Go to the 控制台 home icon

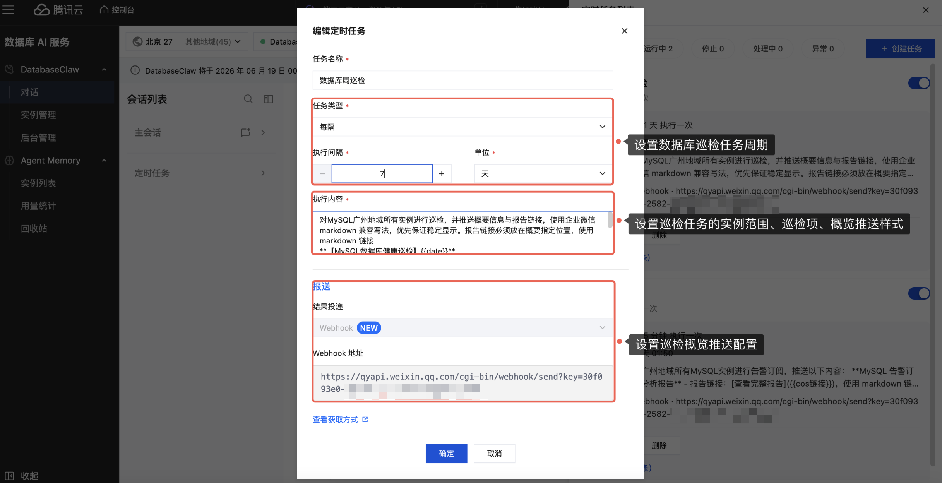104,9
